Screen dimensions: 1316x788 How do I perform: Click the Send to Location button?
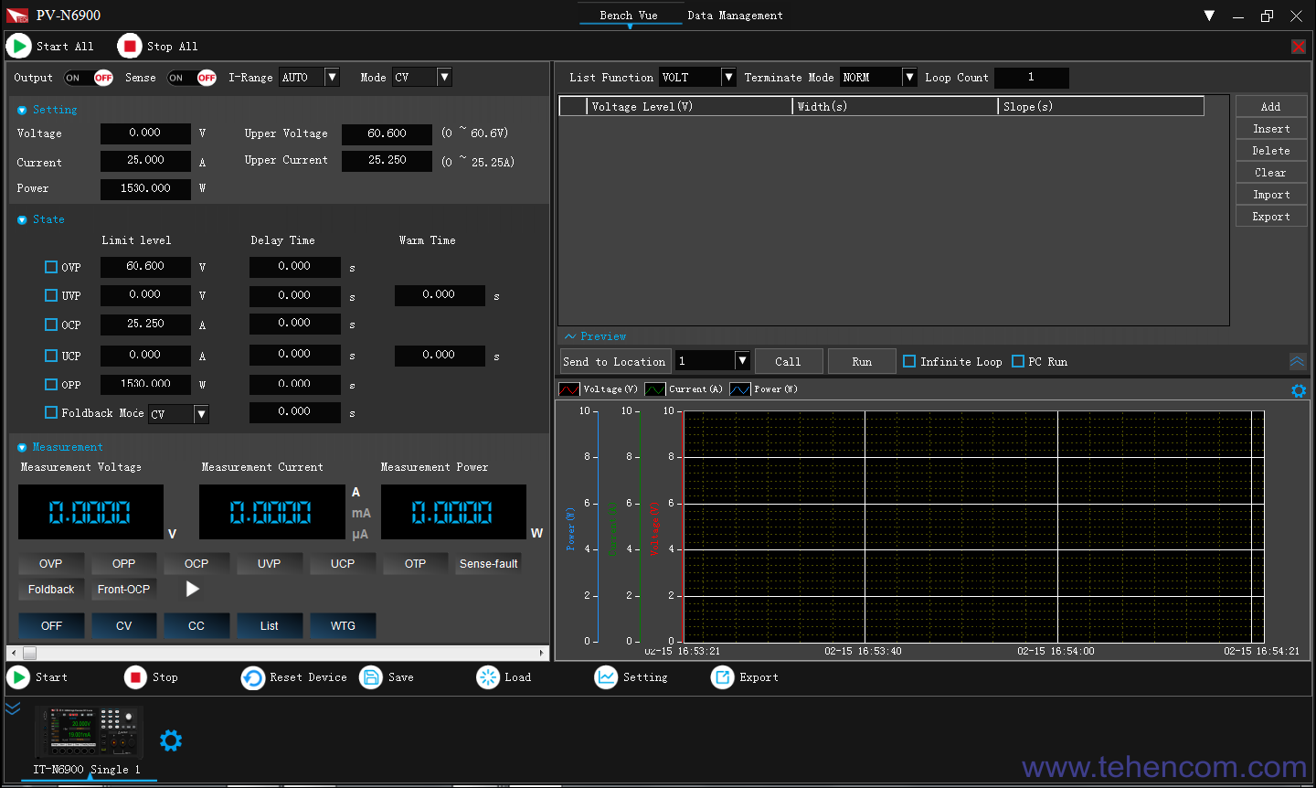coord(615,361)
